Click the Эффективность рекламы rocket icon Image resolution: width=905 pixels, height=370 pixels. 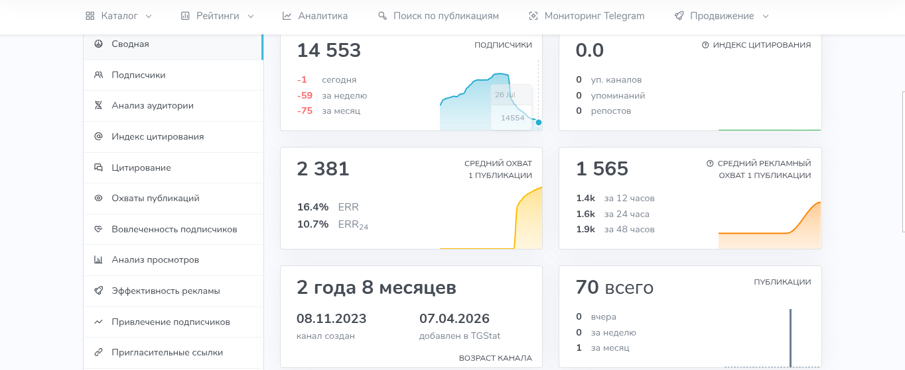pyautogui.click(x=98, y=291)
